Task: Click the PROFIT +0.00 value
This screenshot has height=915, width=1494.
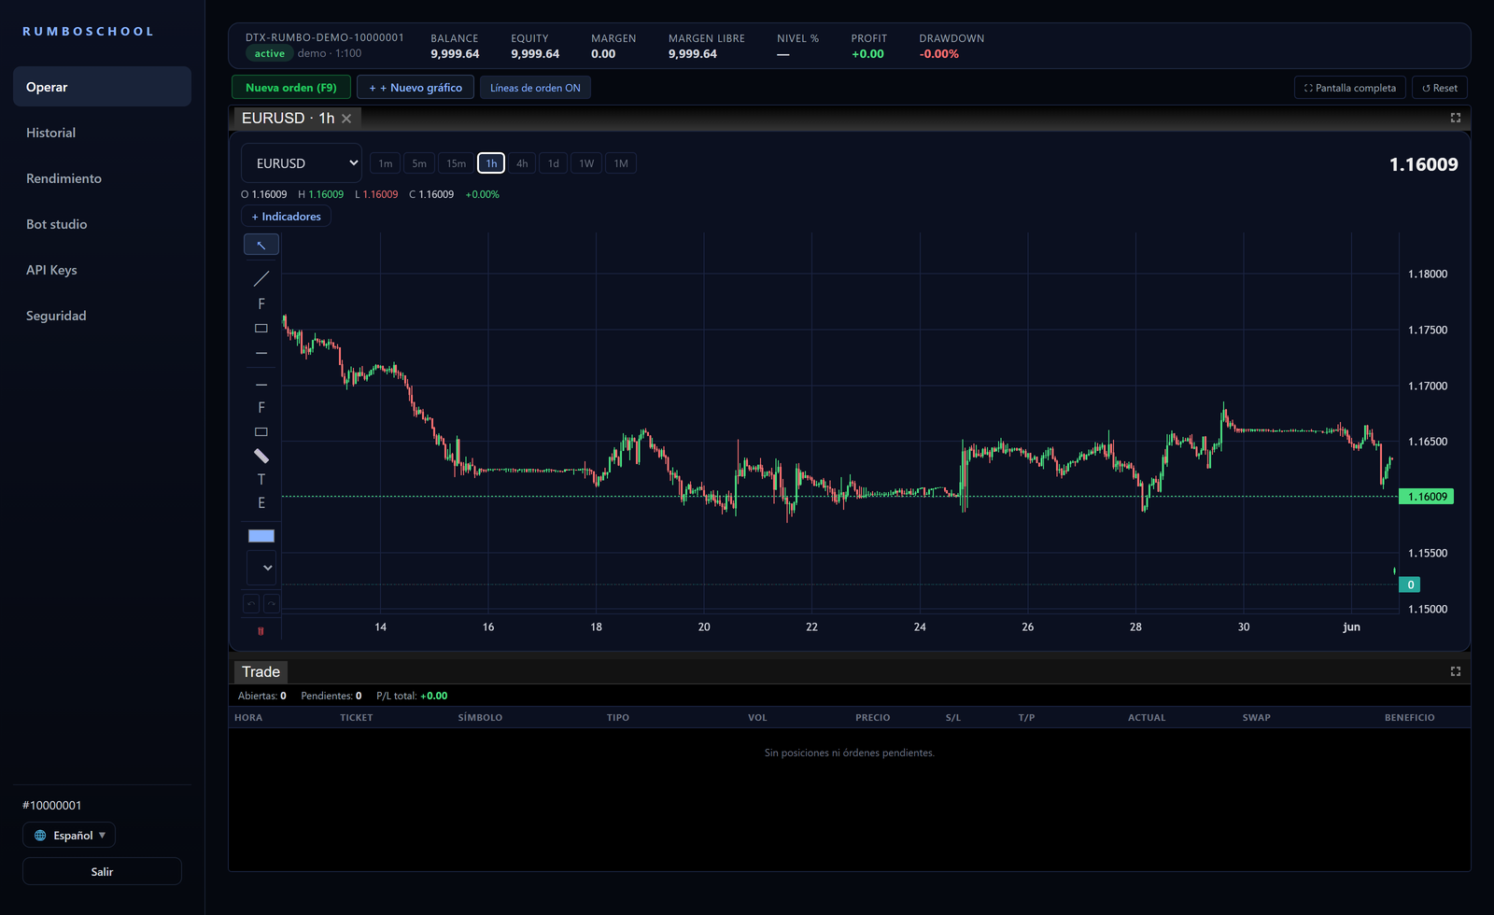Action: click(867, 54)
